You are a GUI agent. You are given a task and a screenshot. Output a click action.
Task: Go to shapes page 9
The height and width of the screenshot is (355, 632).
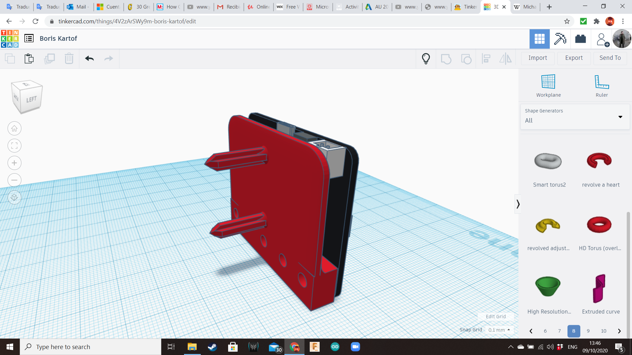point(588,331)
